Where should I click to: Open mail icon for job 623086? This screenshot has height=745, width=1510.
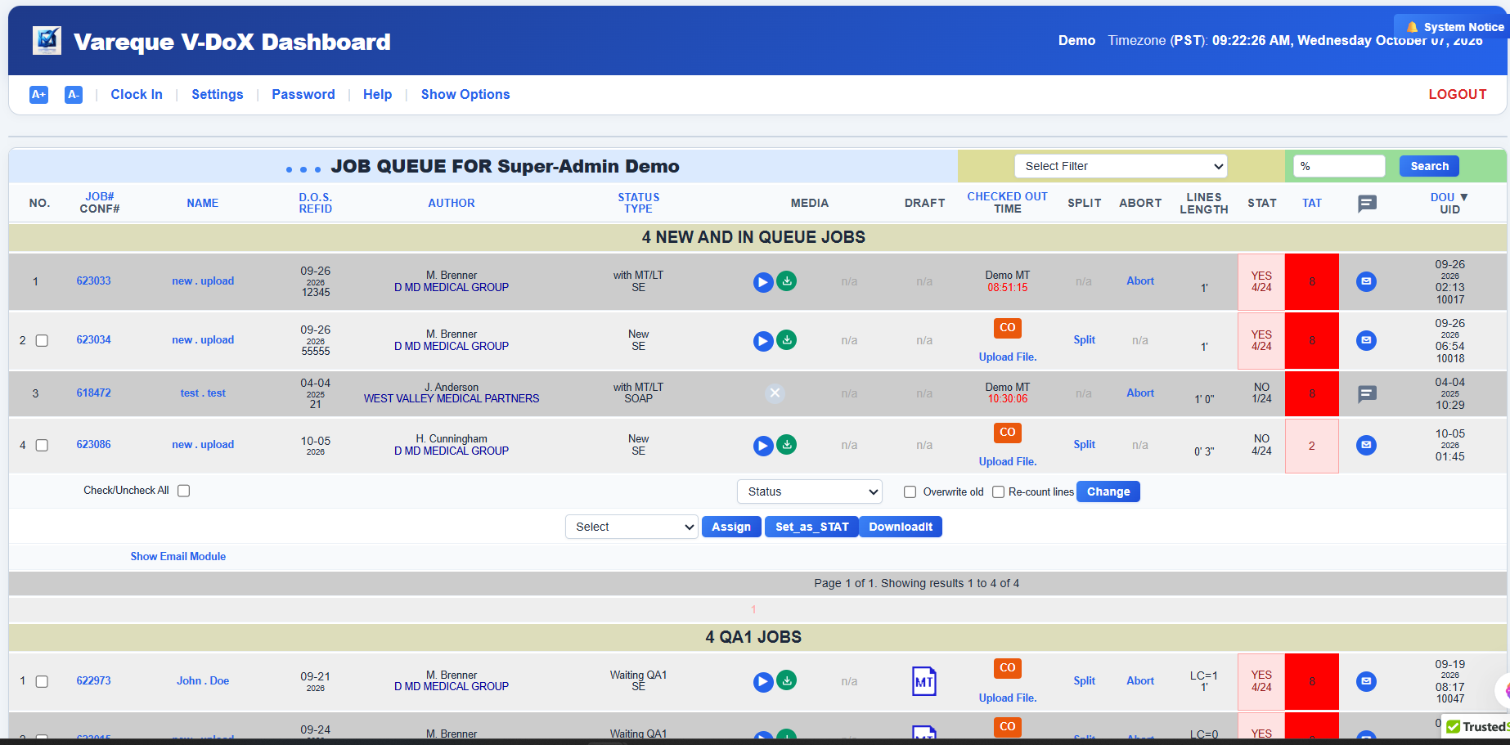click(x=1366, y=445)
